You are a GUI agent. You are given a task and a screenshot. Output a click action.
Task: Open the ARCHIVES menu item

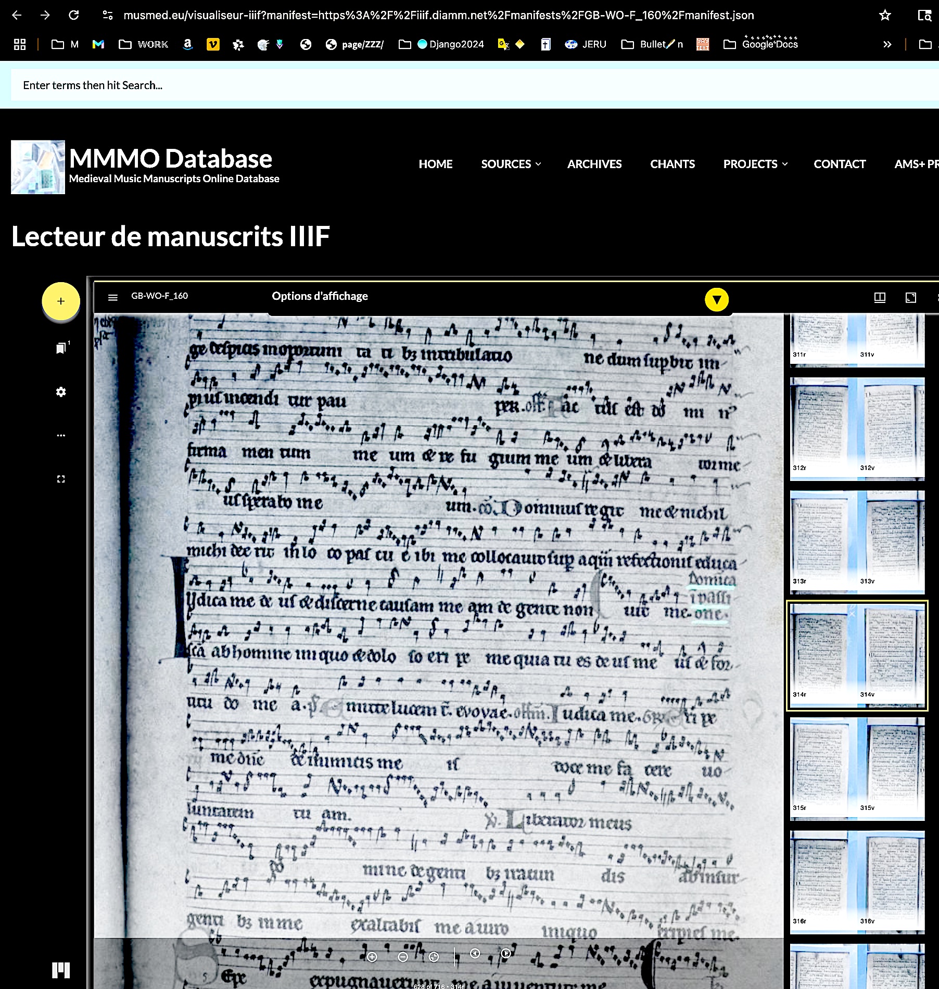coord(594,164)
